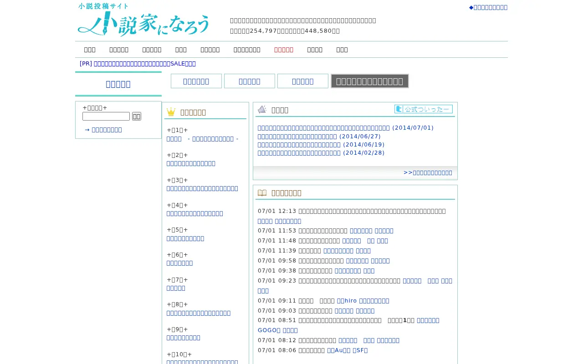Click the 小説家になろう site logo

click(x=143, y=20)
